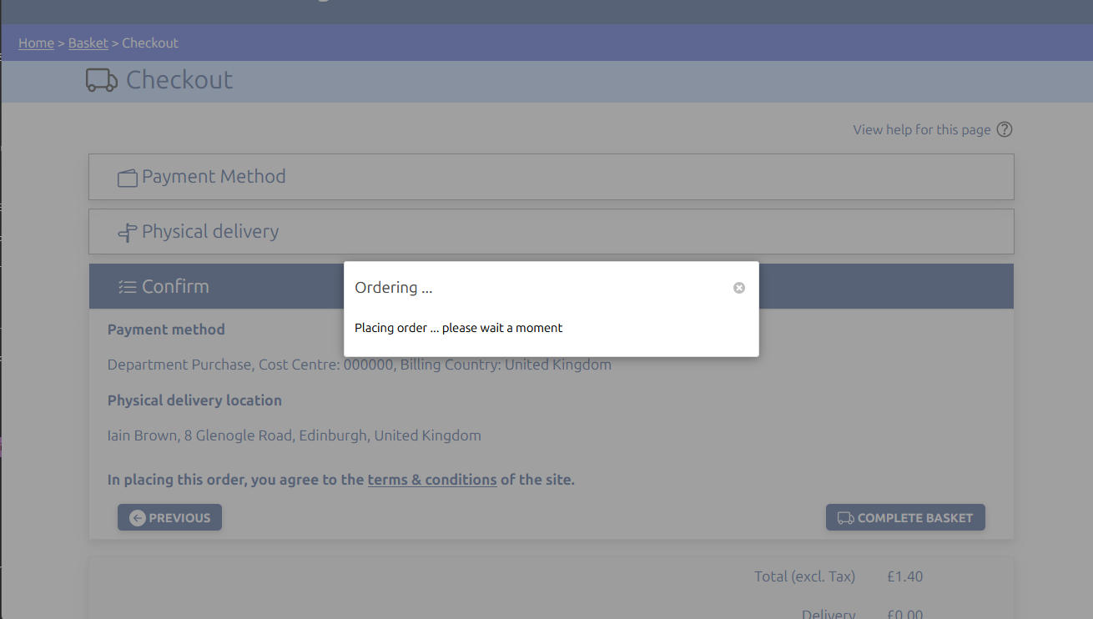Click the checklist icon in Confirm header
1093x619 pixels.
[127, 287]
